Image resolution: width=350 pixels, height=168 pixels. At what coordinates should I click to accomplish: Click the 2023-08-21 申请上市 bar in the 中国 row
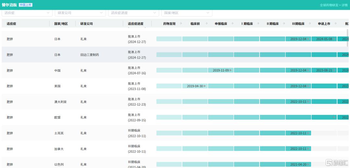pyautogui.click(x=324, y=70)
